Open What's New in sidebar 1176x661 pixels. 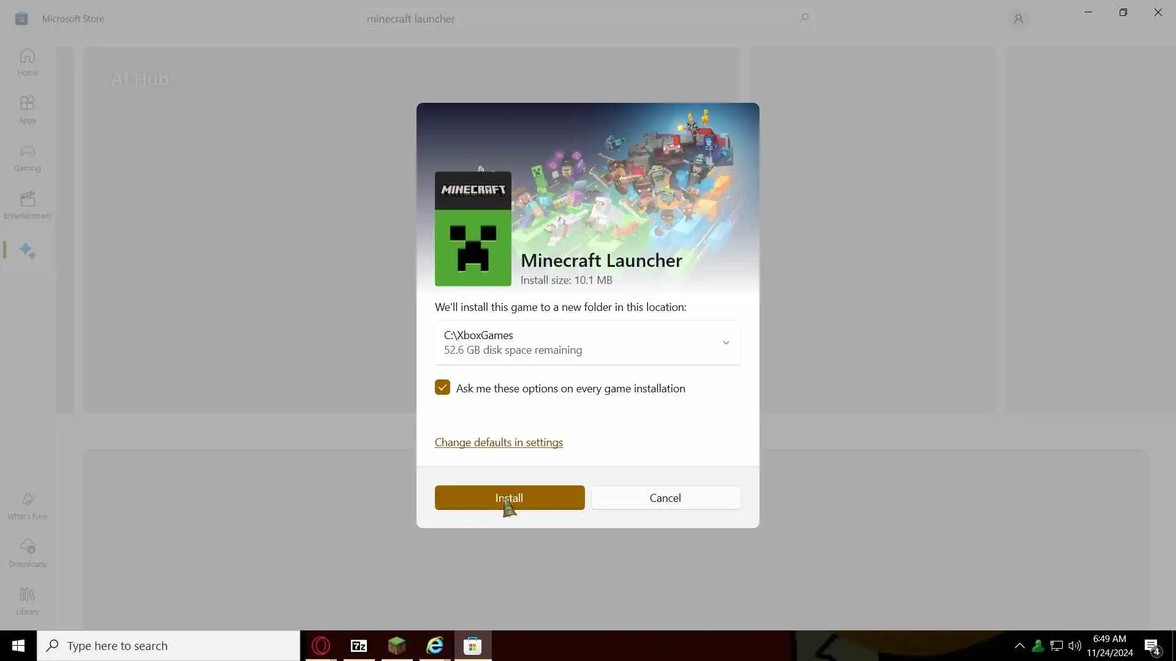(27, 506)
